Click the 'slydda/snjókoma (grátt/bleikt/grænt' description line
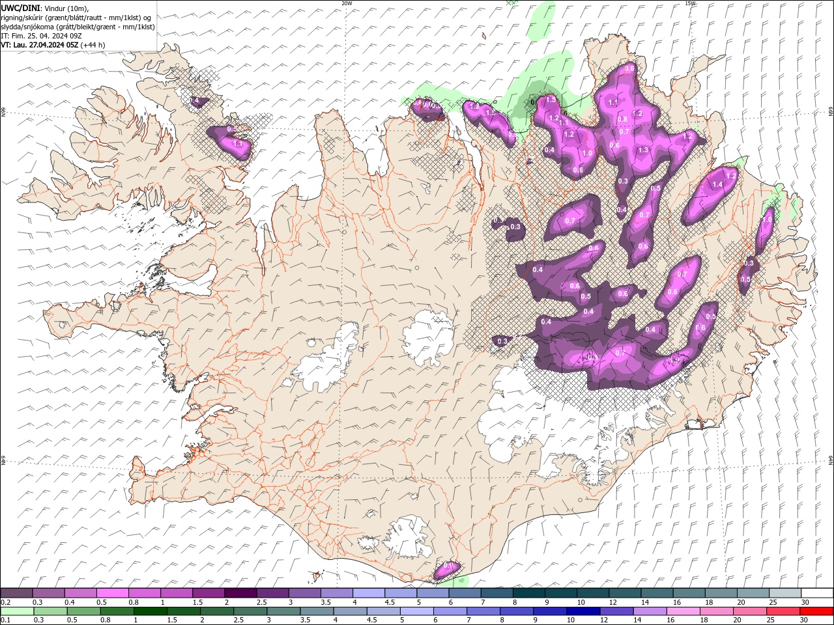The width and height of the screenshot is (834, 625). coord(78,27)
